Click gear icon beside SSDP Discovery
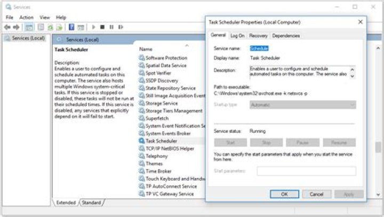The image size is (384, 217). coord(141,81)
